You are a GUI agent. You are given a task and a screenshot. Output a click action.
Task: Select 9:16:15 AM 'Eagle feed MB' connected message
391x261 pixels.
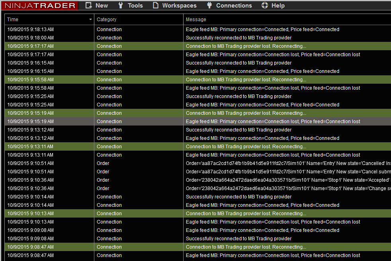262,71
